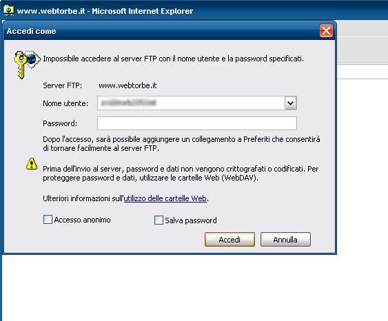Viewport: 388px width, 321px height.
Task: Click the www.webtorbe.it server FTP address text
Action: [x=127, y=85]
